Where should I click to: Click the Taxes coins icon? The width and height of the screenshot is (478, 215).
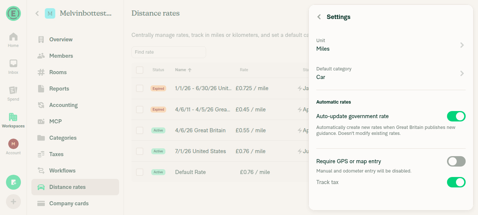click(x=41, y=154)
